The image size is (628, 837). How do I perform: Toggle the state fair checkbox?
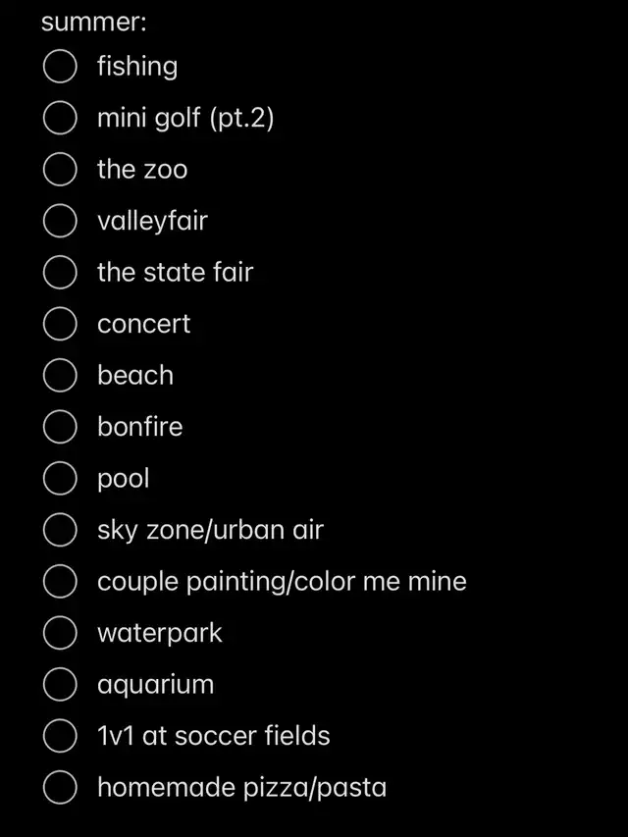pos(60,273)
